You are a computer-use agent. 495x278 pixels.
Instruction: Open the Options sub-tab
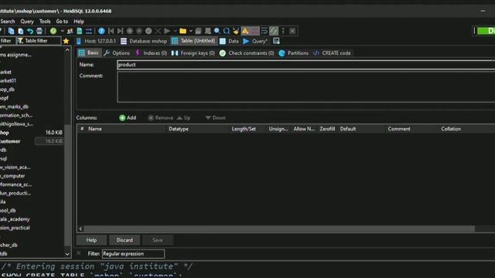(117, 53)
